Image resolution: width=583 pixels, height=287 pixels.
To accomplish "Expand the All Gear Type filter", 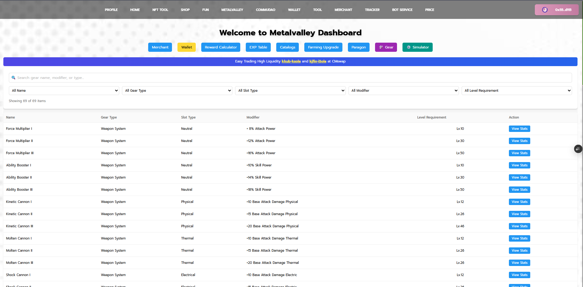I will click(x=177, y=90).
